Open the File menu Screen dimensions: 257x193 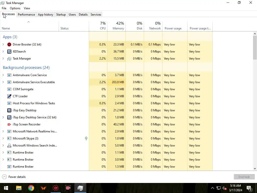click(4, 8)
